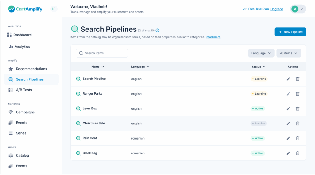315x175 pixels.
Task: Click the info icon beside Search Pipelines
Action: click(157, 30)
